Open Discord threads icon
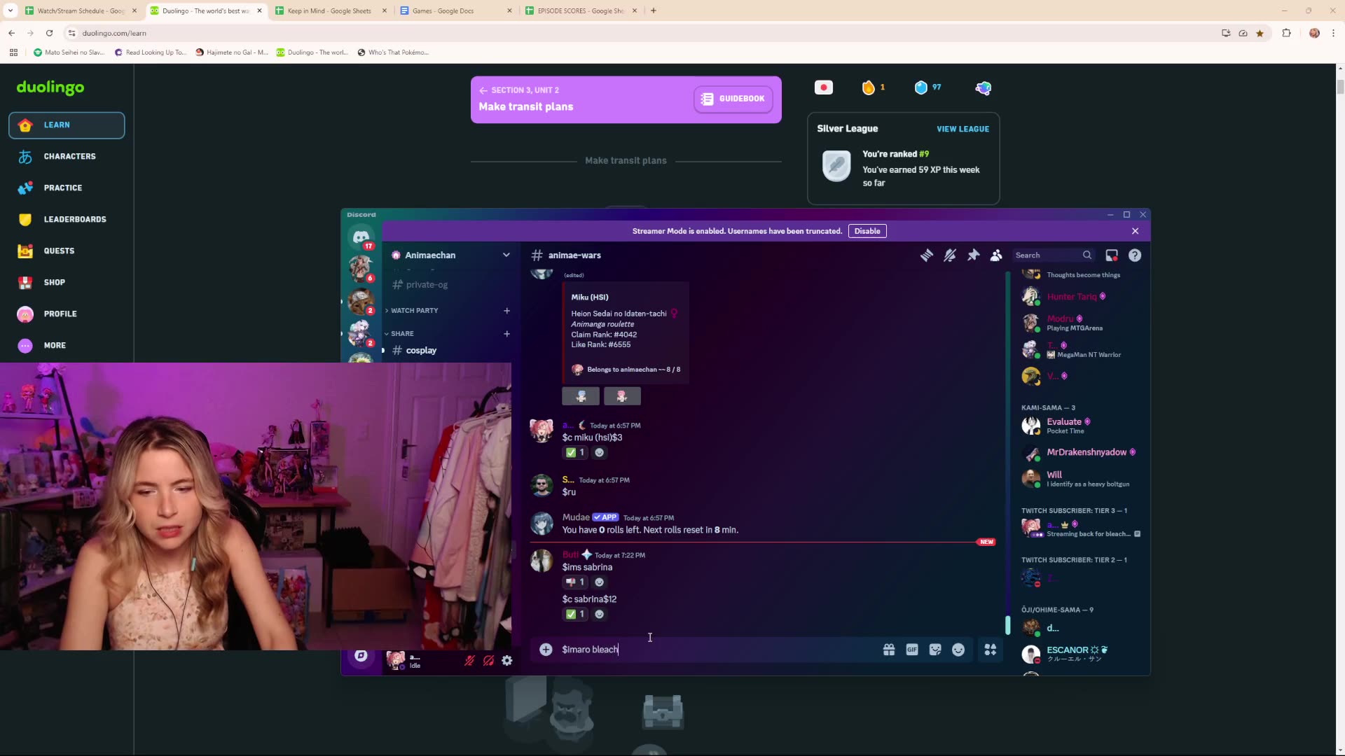1345x756 pixels. point(926,255)
